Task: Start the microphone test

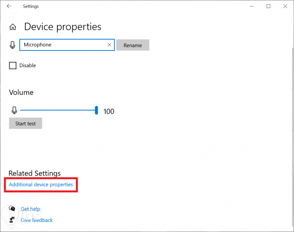Action: tap(25, 123)
